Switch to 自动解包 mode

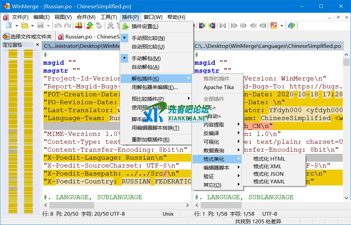tap(145, 67)
